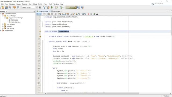Expand the Libraries node
This screenshot has height=97, width=172.
pos(3,26)
